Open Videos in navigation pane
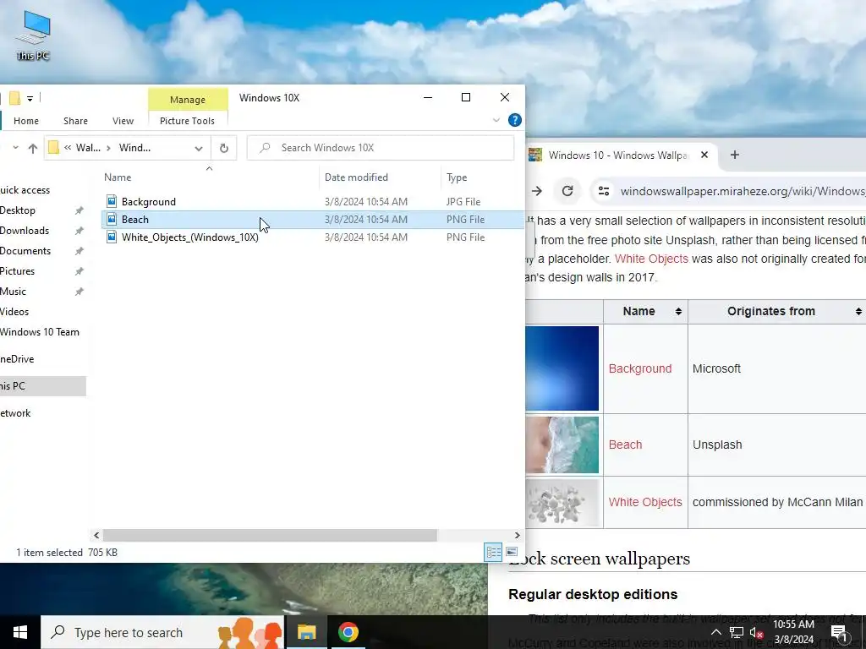Image resolution: width=866 pixels, height=649 pixels. point(14,312)
